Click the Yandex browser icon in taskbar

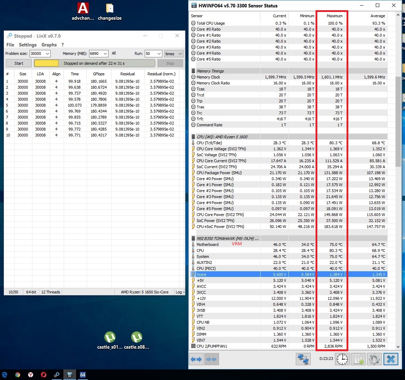31,375
